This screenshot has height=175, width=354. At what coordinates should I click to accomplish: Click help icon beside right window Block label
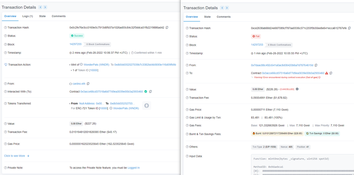pyautogui.click(x=187, y=45)
